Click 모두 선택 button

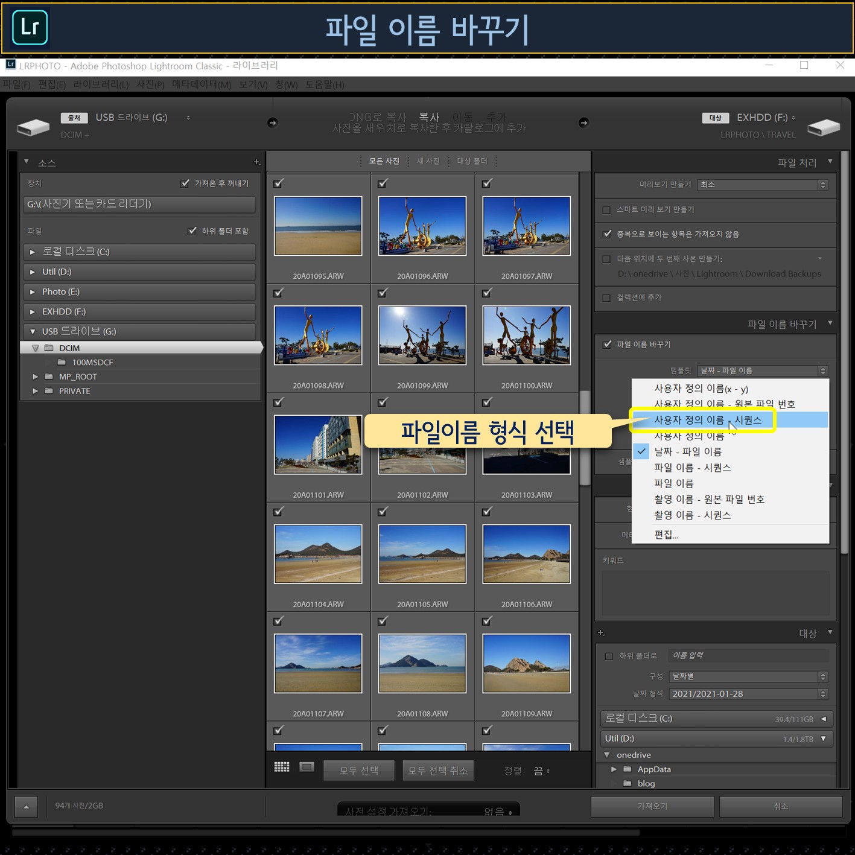coord(359,771)
